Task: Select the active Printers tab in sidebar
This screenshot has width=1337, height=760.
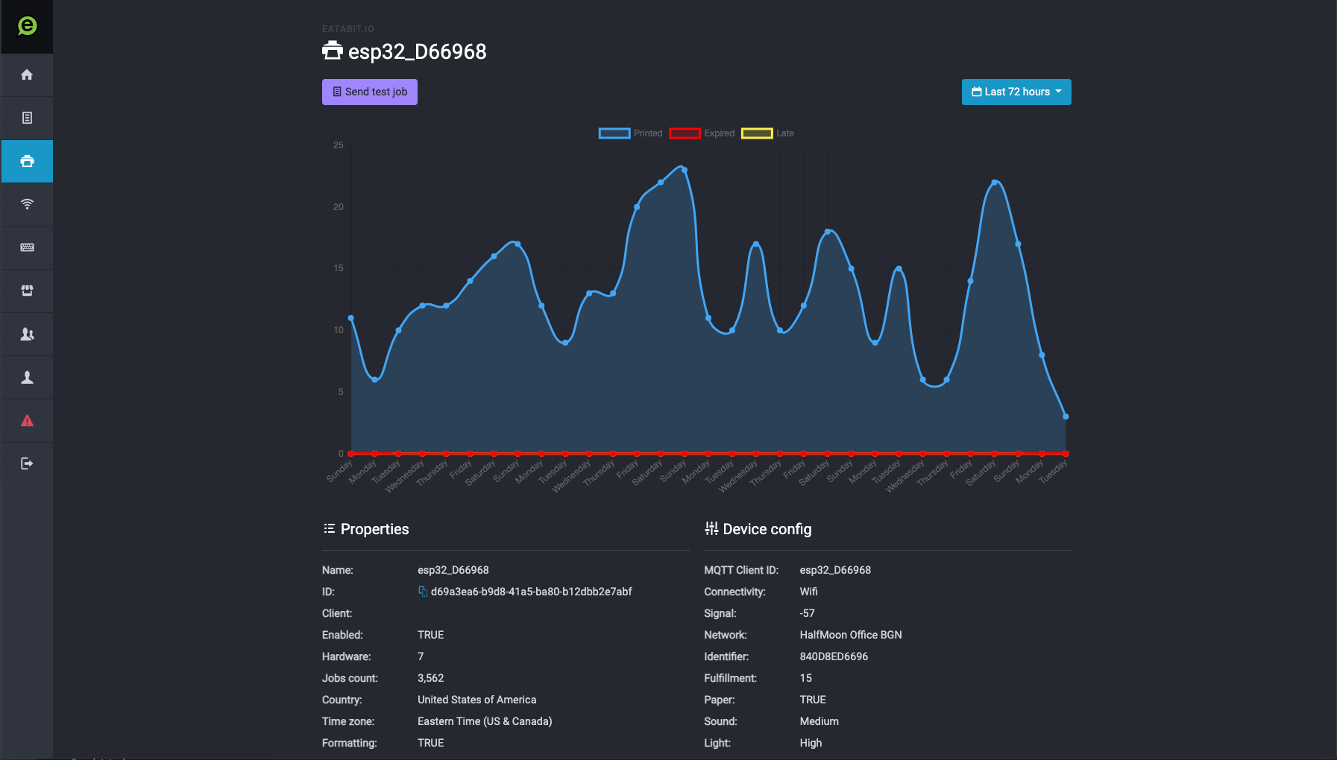Action: click(x=27, y=161)
